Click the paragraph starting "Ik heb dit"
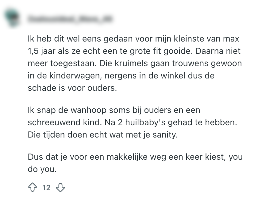Image resolution: width=254 pixels, height=200 pixels. pos(135,63)
